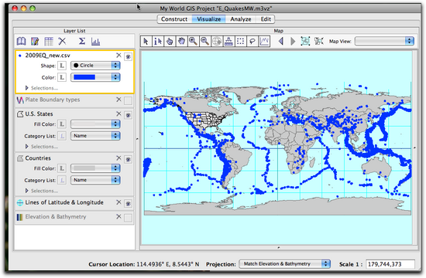Click the Countries layer polygon icon
Viewport: 426px width, 278px height.
click(x=20, y=158)
